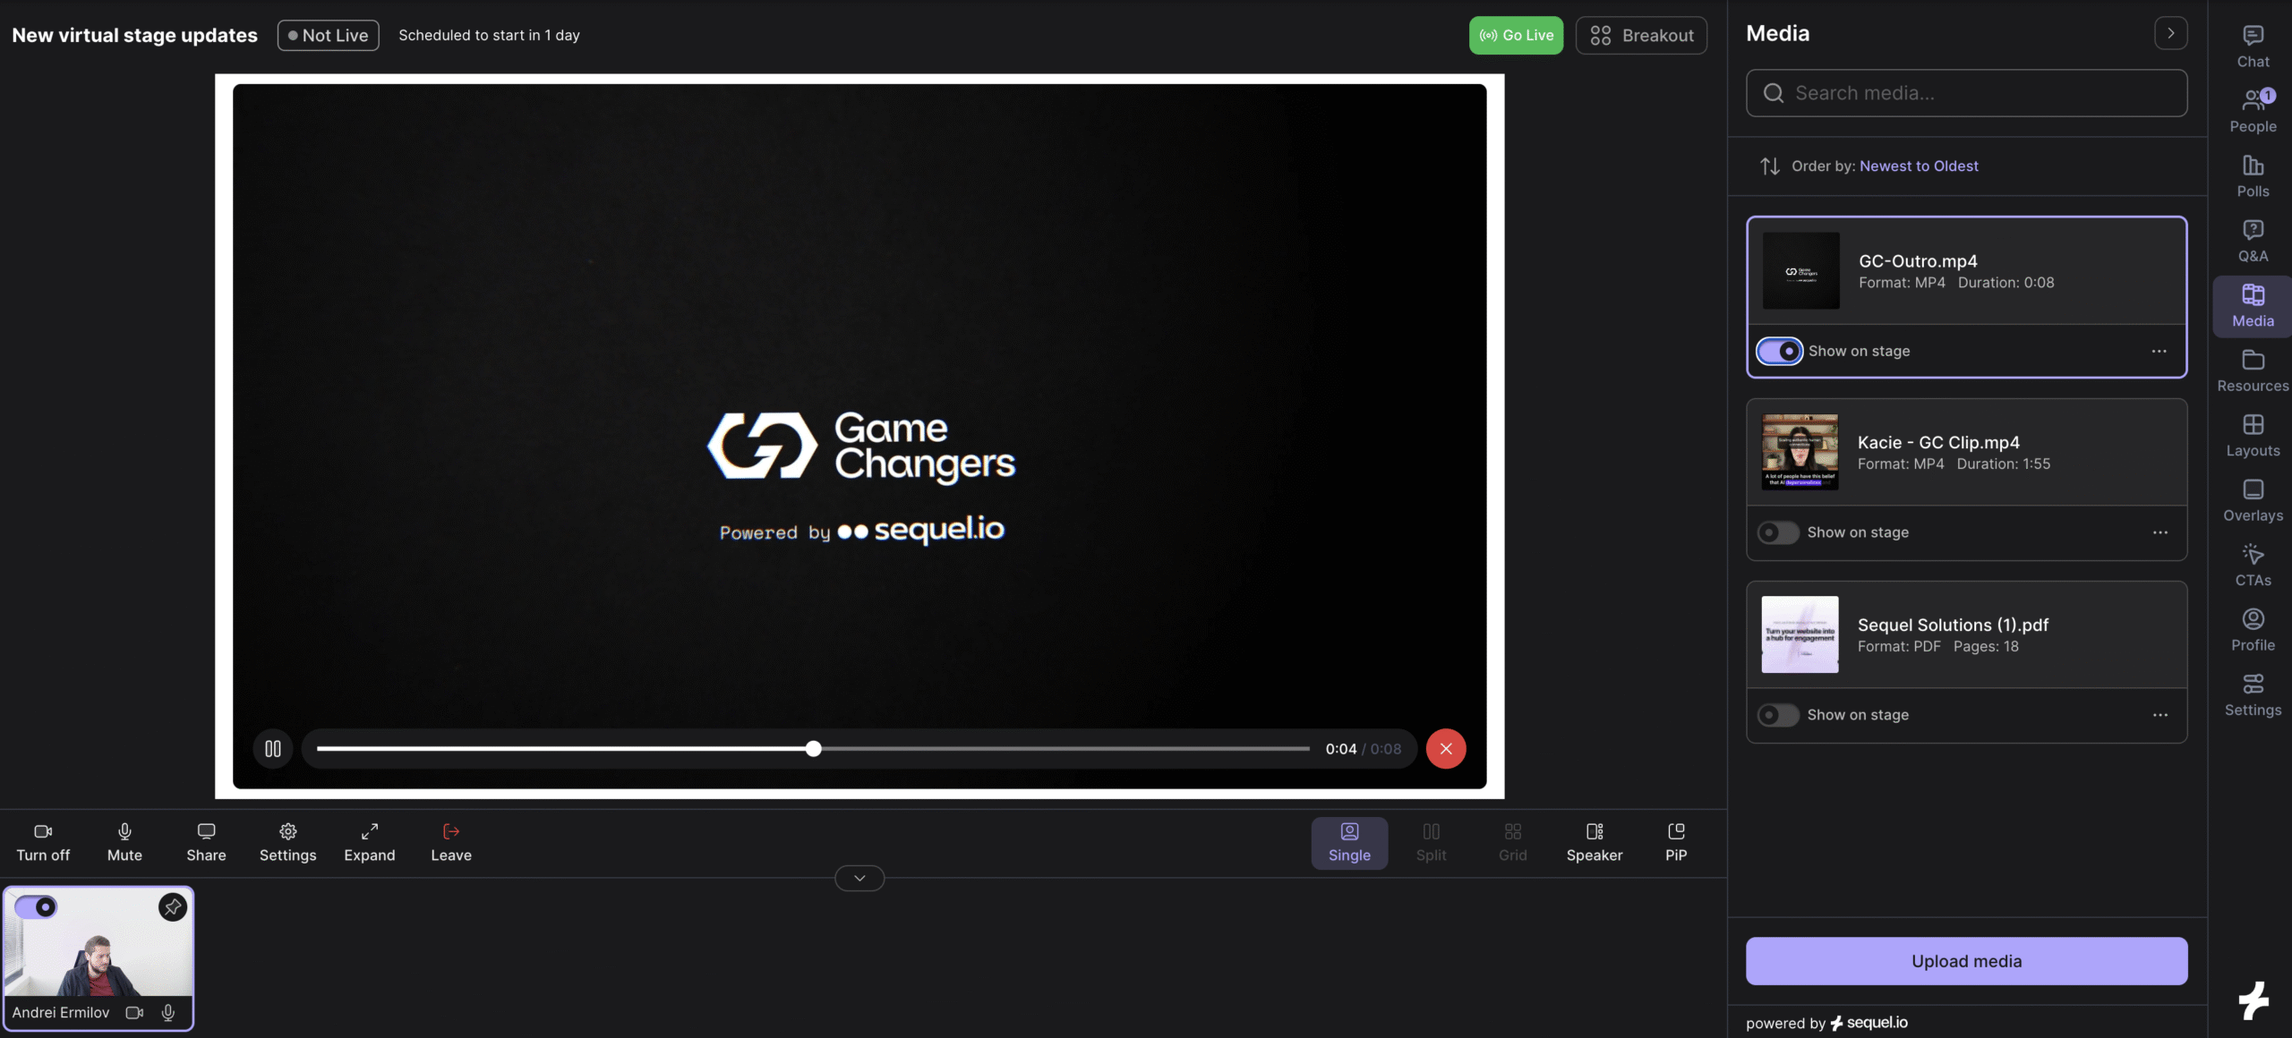Click the 0:04 / 0:08 time readout

click(x=1363, y=749)
